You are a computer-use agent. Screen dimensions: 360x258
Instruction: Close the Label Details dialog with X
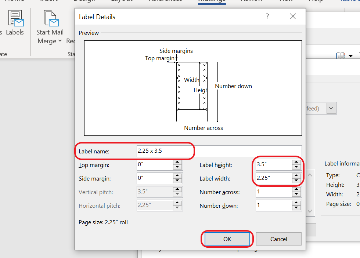(x=293, y=17)
